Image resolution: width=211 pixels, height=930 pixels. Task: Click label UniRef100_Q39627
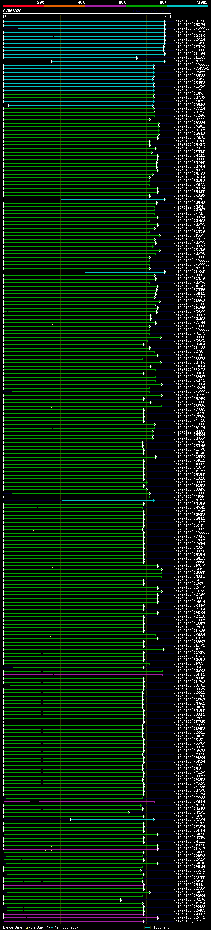click(x=189, y=148)
